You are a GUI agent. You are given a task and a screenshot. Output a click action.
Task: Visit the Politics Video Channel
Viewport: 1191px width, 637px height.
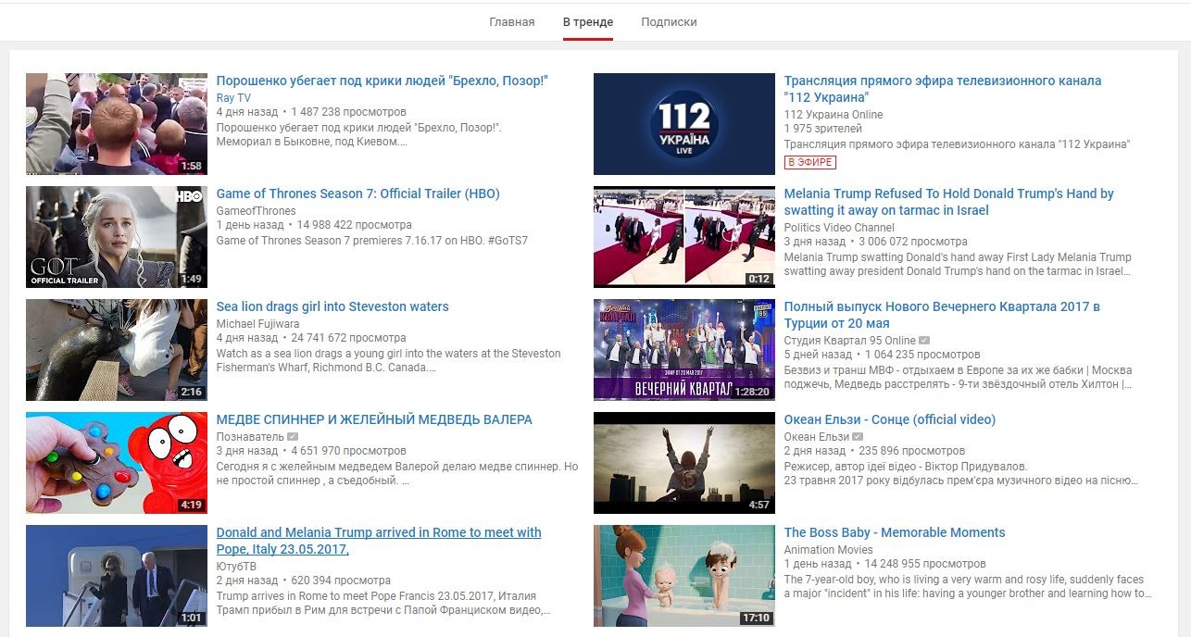click(x=839, y=228)
